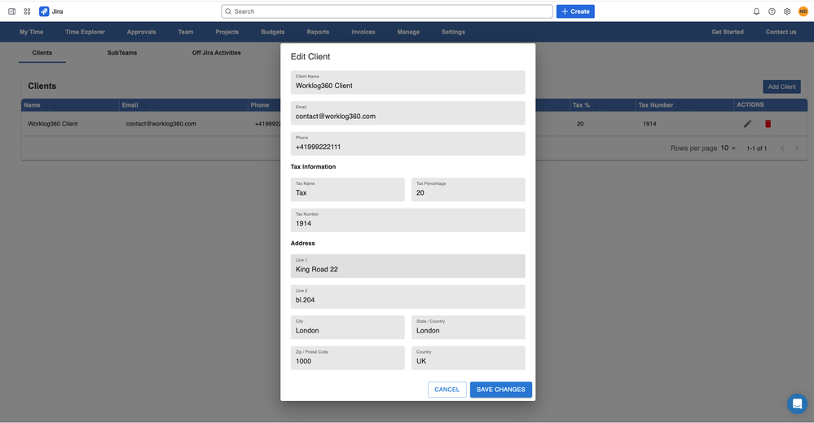Open the app switcher grid icon
Viewport: 814px width, 423px height.
(27, 11)
